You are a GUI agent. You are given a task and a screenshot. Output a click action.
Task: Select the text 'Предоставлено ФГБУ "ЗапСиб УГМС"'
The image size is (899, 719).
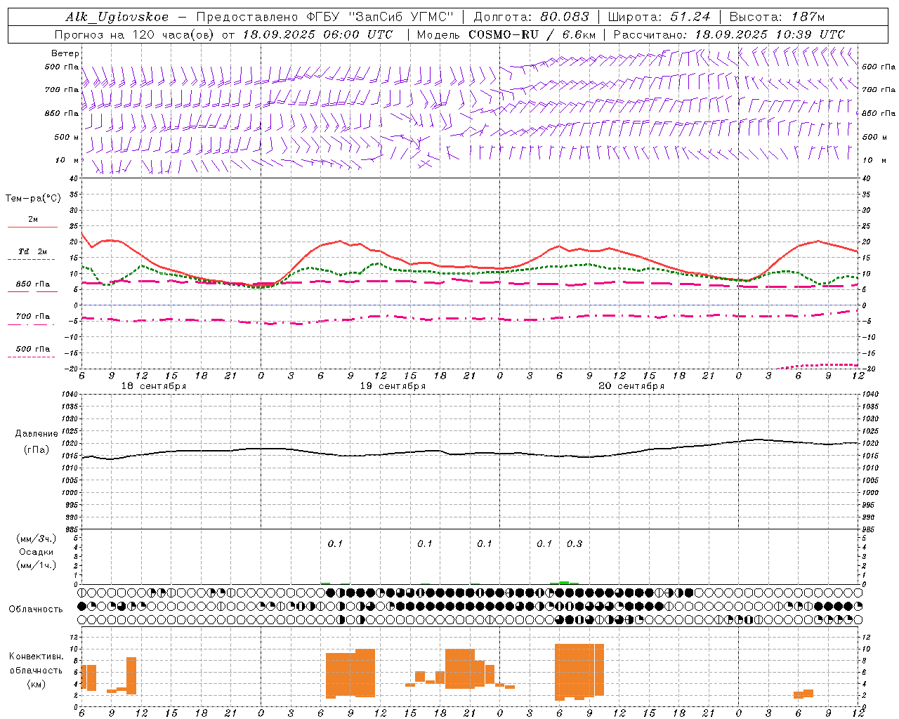[x=325, y=17]
